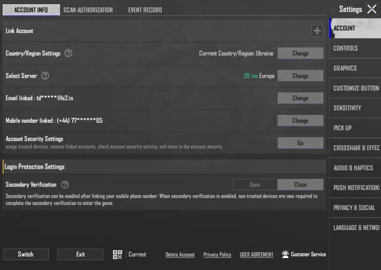The height and width of the screenshot is (270, 381).
Task: Set Secondary Verification to Close
Action: point(300,185)
